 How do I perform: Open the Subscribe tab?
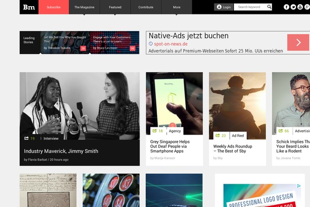(x=54, y=7)
